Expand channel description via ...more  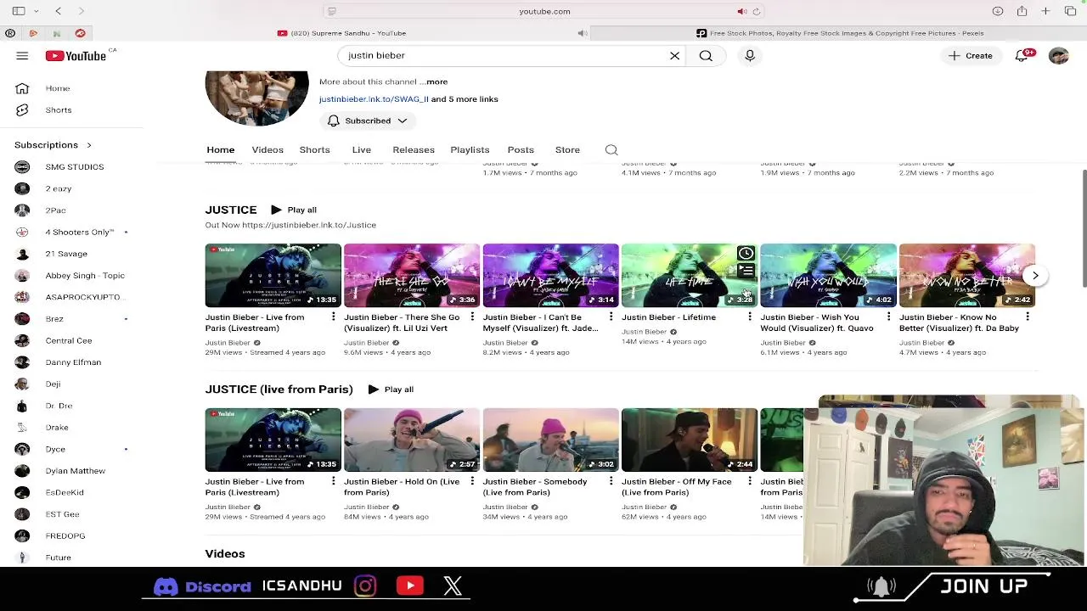[433, 81]
